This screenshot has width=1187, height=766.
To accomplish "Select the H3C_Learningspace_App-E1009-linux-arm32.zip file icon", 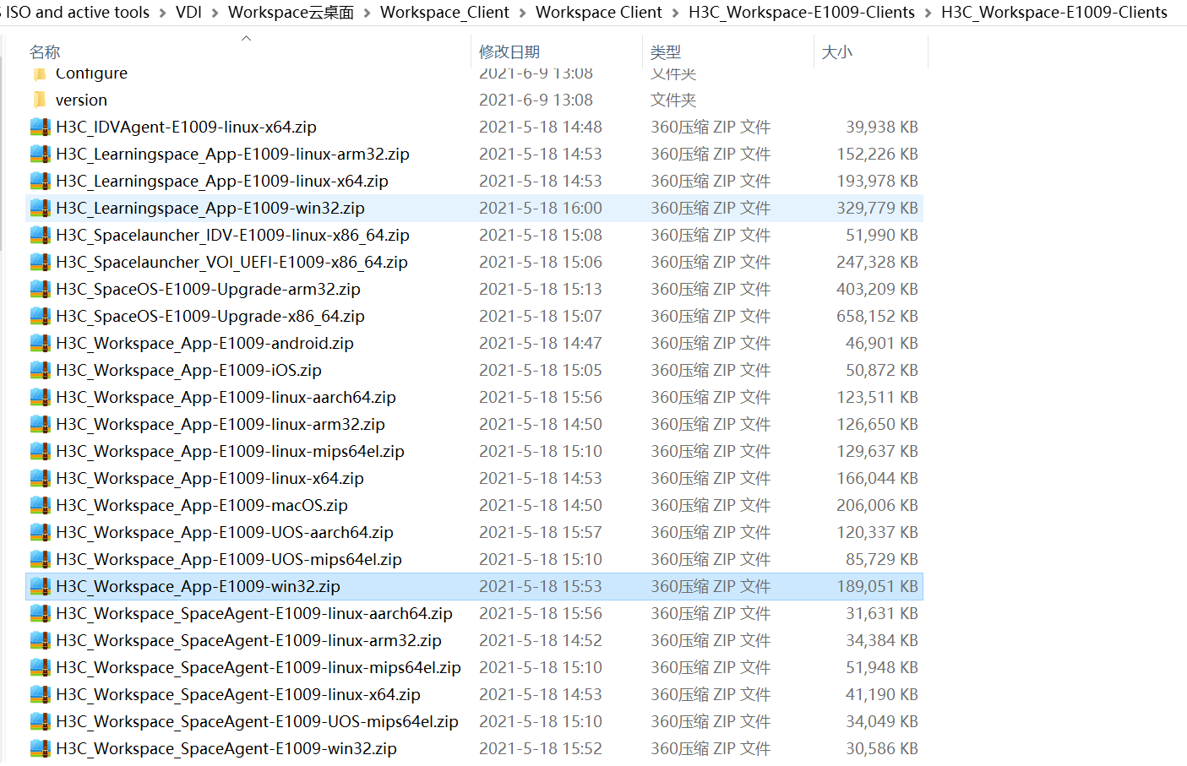I will click(x=40, y=154).
